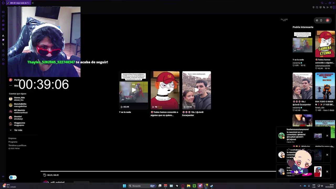
Task: Click the bookmark heart icon in address bar
Action: [x=331, y=7]
